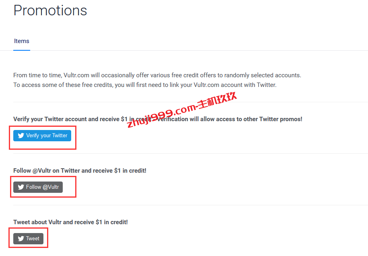Click the Twitter bird icon on Tweet button
Screen dimensions: 368x256
click(21, 239)
